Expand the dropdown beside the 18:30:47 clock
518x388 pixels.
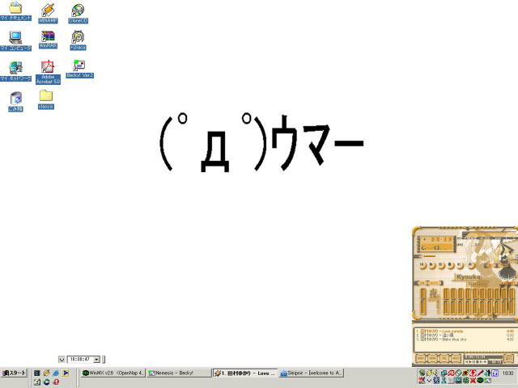96,359
